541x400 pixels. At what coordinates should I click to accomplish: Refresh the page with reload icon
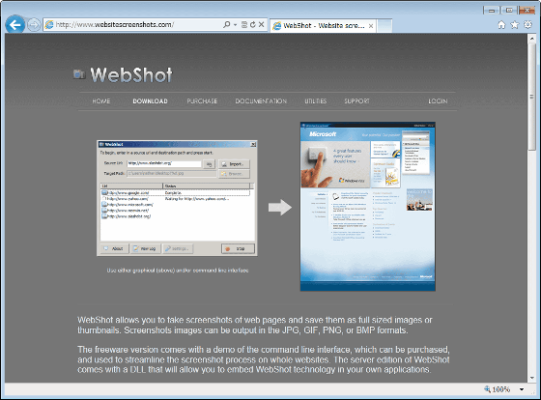[x=252, y=24]
